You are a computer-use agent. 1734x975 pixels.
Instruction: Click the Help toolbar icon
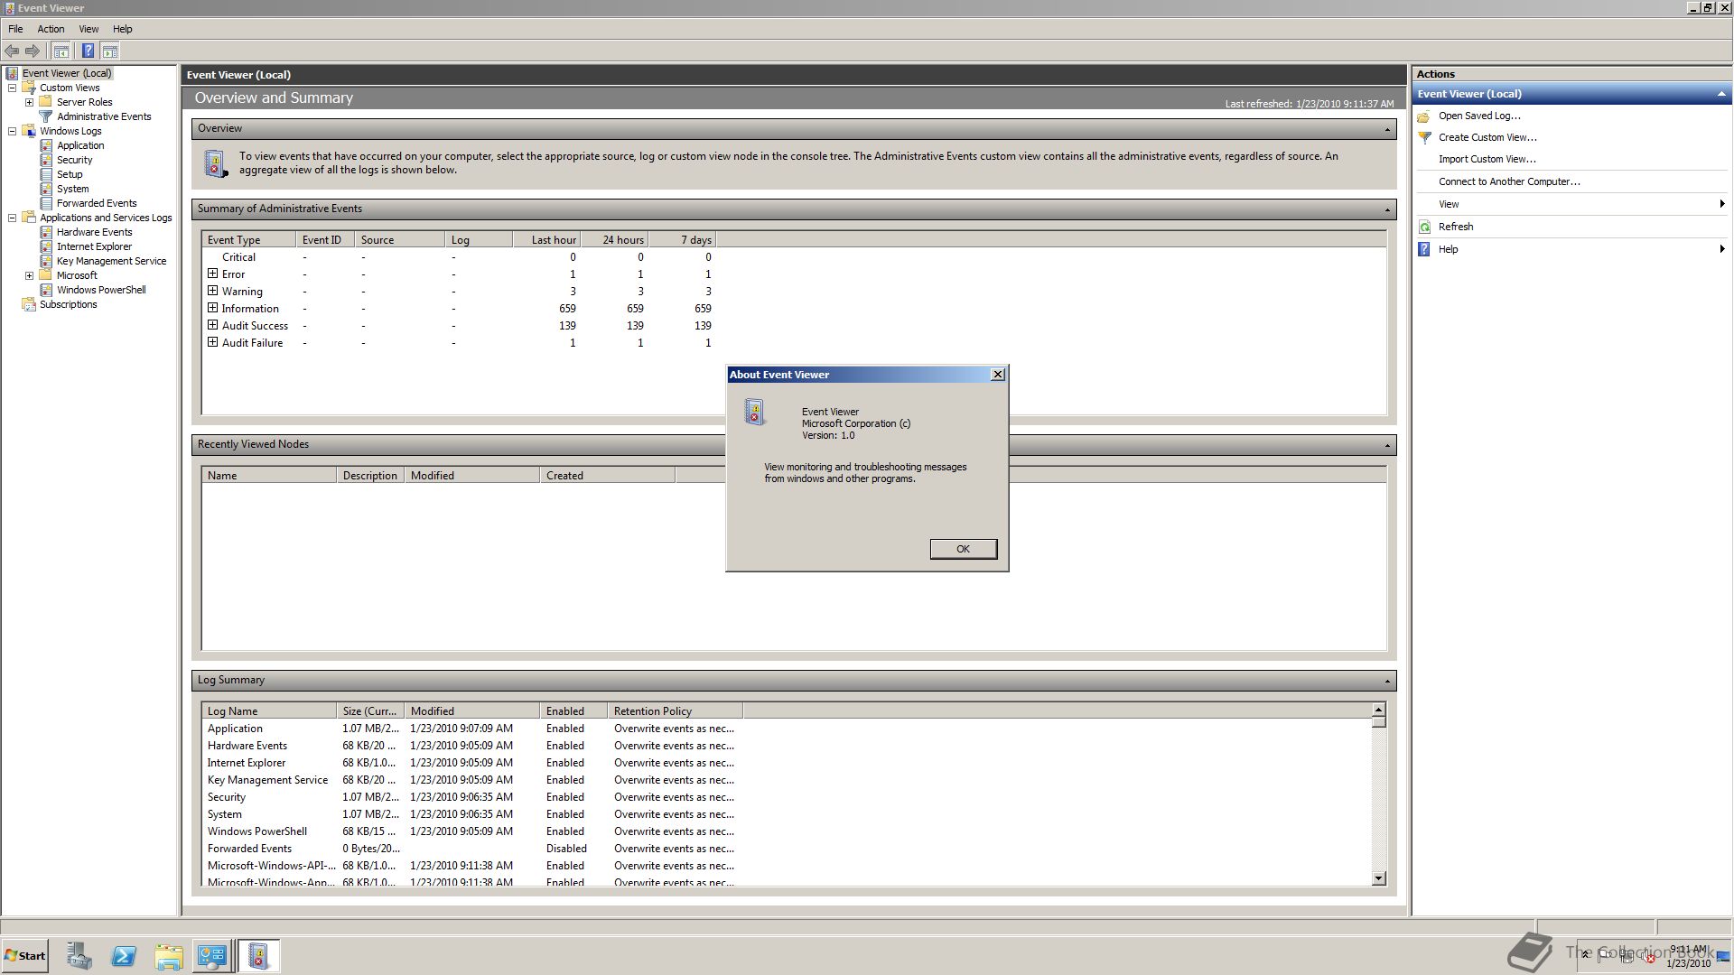click(88, 51)
